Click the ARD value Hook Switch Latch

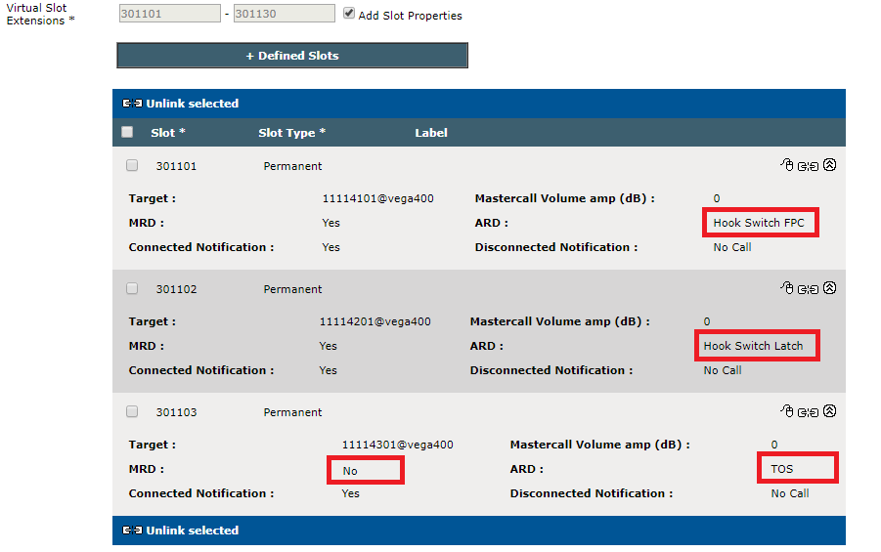click(754, 346)
